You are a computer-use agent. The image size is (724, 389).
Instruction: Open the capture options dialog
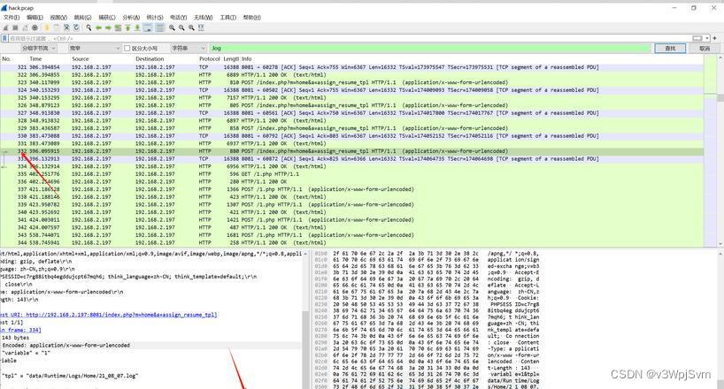point(35,27)
